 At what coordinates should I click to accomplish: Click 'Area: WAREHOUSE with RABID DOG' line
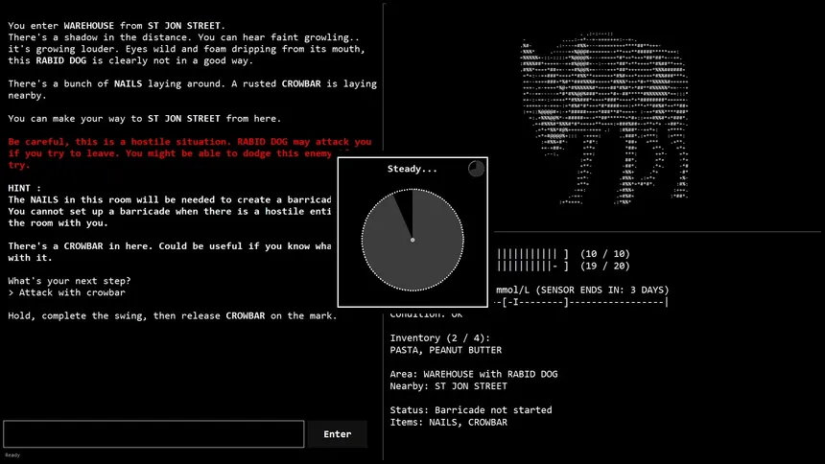[474, 374]
